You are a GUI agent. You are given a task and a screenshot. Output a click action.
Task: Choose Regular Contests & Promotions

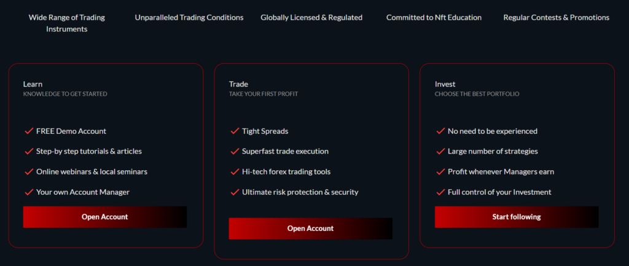[x=556, y=18]
